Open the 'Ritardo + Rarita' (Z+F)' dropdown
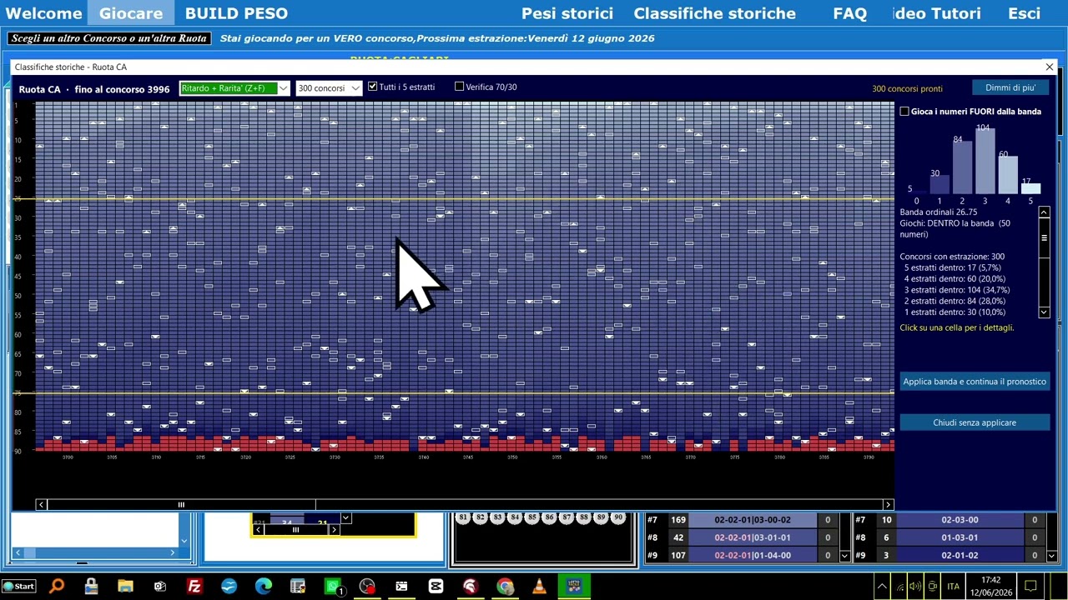This screenshot has width=1068, height=600. click(x=234, y=88)
